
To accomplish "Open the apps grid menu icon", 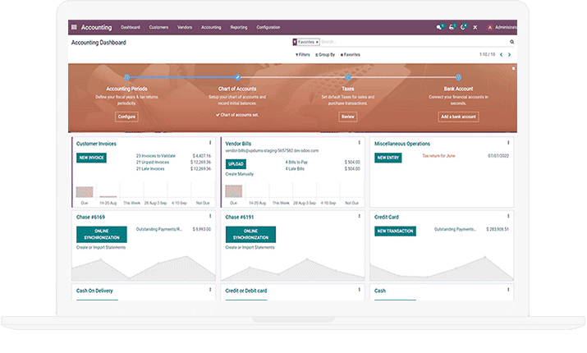I will pos(75,27).
